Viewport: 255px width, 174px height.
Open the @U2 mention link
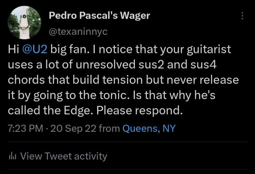click(x=35, y=49)
